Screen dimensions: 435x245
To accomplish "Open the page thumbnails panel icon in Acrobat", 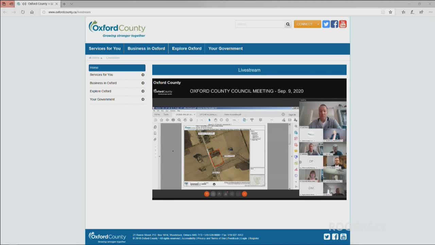I will click(x=155, y=127).
